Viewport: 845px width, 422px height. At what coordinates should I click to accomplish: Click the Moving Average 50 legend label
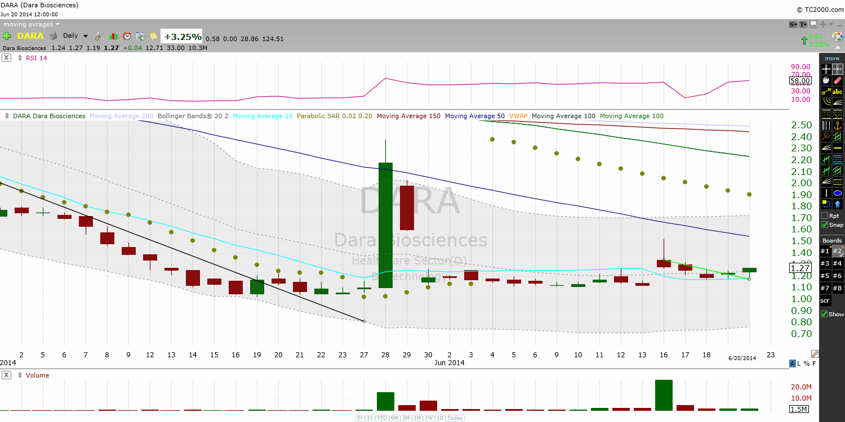(x=474, y=116)
